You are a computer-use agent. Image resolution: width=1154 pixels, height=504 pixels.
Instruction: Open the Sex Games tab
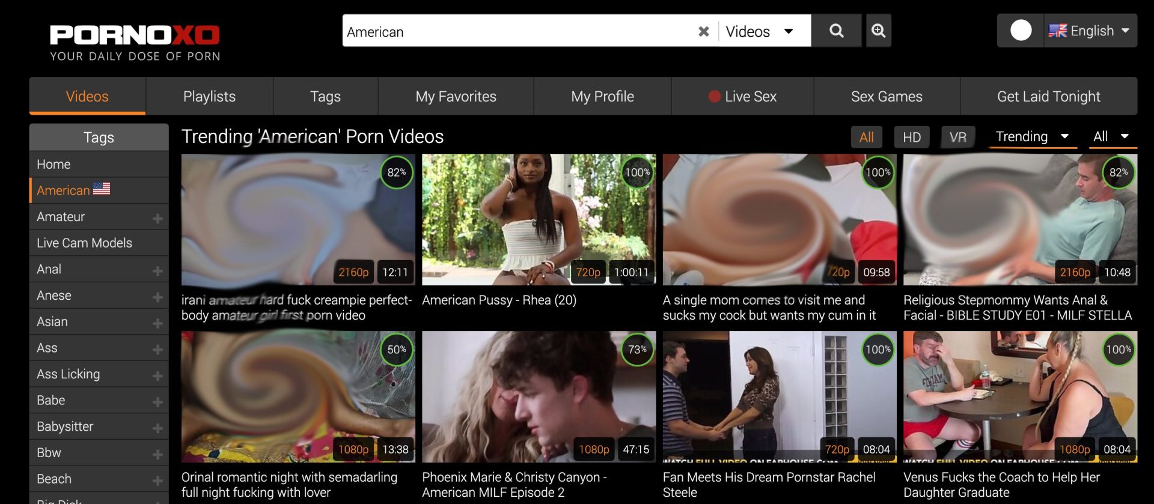point(887,96)
